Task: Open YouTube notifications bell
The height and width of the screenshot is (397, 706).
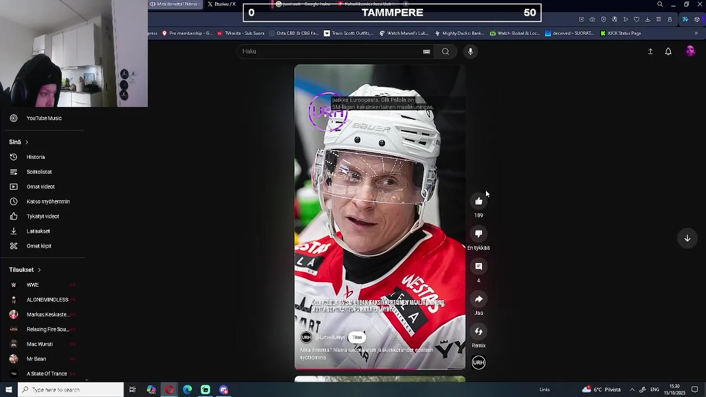Action: coord(668,51)
